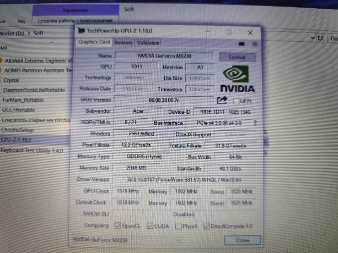The width and height of the screenshot is (338, 253).
Task: Click the Device ID value 10DE 1D11
Action: click(x=225, y=112)
